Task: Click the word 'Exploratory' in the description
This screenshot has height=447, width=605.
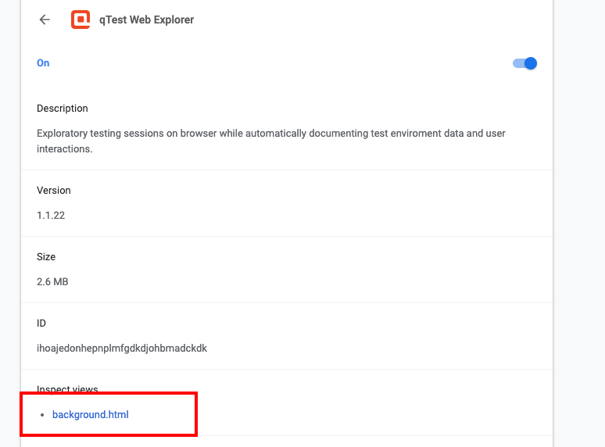Action: (x=63, y=134)
